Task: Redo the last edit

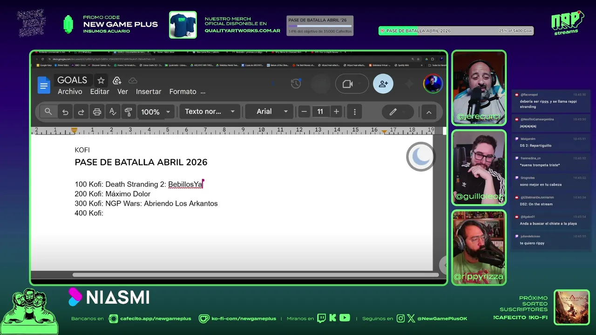Action: [x=81, y=112]
